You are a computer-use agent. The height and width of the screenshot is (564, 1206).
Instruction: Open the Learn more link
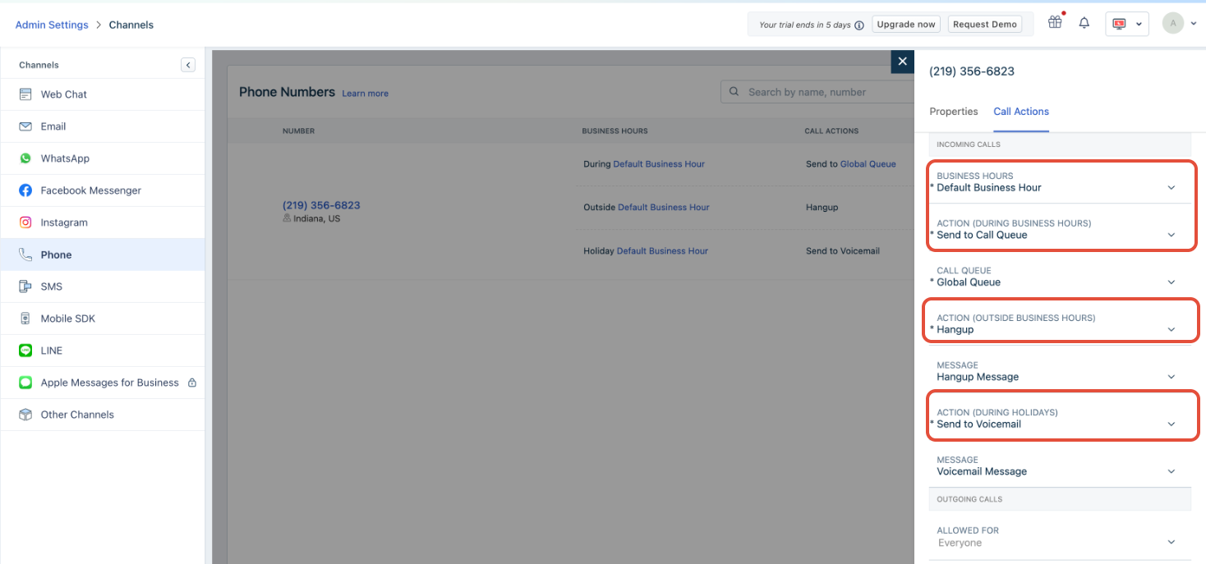point(366,94)
